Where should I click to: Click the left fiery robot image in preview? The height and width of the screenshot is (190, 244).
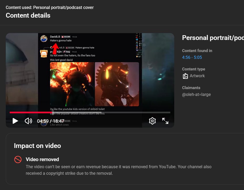[x=72, y=84]
